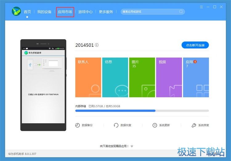Switch to 我的设备 tab
The height and width of the screenshot is (161, 231).
[44, 12]
